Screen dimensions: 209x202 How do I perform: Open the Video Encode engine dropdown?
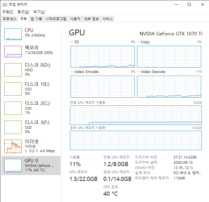point(72,72)
